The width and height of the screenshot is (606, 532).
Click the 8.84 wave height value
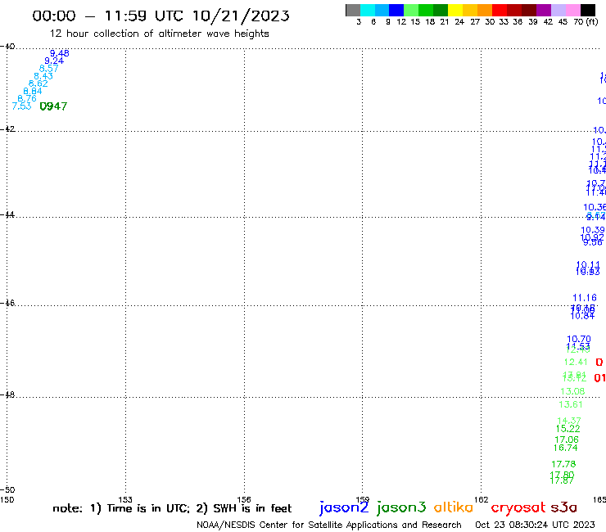pyautogui.click(x=33, y=91)
